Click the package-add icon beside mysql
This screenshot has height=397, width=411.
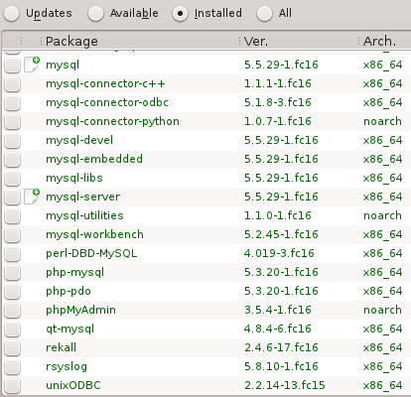32,65
